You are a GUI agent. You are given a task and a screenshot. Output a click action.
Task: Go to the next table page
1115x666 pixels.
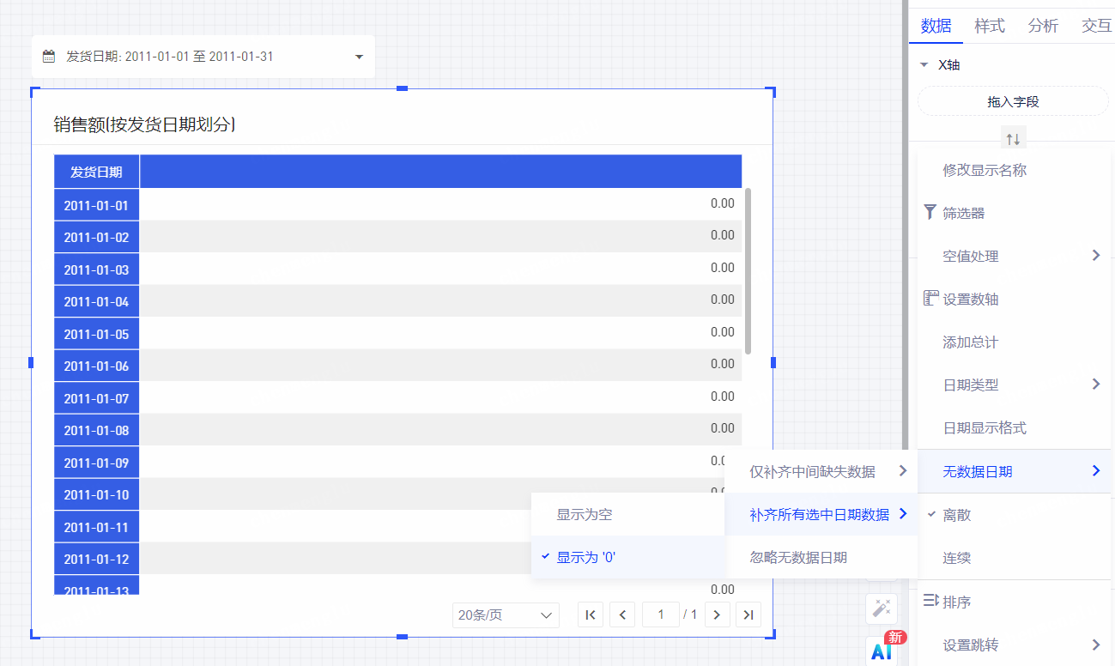(717, 615)
